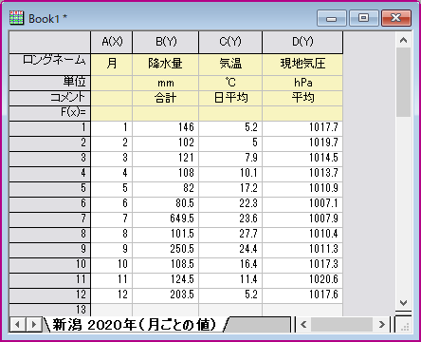This screenshot has width=421, height=342.
Task: Select the long name cell 気温
Action: (x=230, y=65)
